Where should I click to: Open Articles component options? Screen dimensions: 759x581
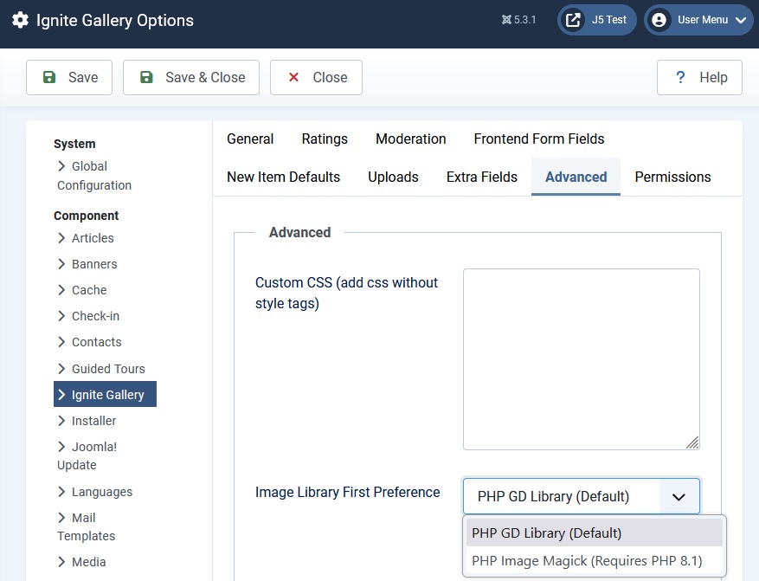[86, 238]
